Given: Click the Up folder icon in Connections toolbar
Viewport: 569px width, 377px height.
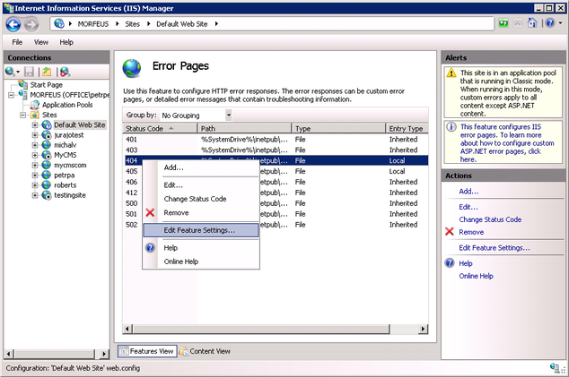Looking at the screenshot, I should [47, 72].
